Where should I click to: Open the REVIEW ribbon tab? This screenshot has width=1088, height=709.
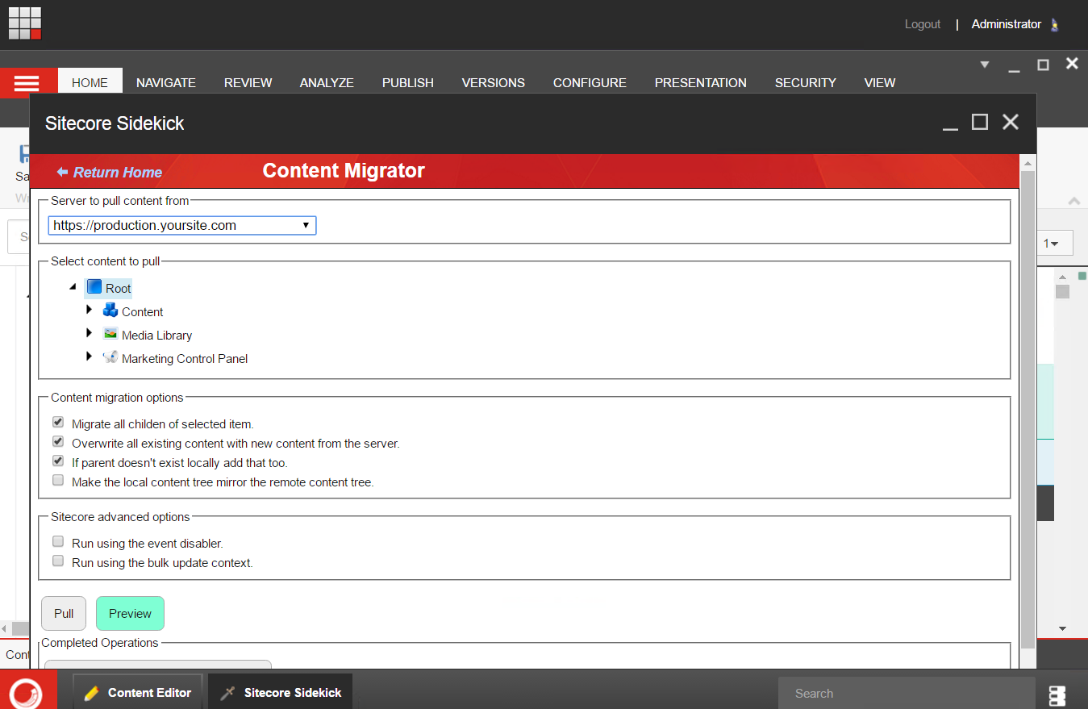248,82
